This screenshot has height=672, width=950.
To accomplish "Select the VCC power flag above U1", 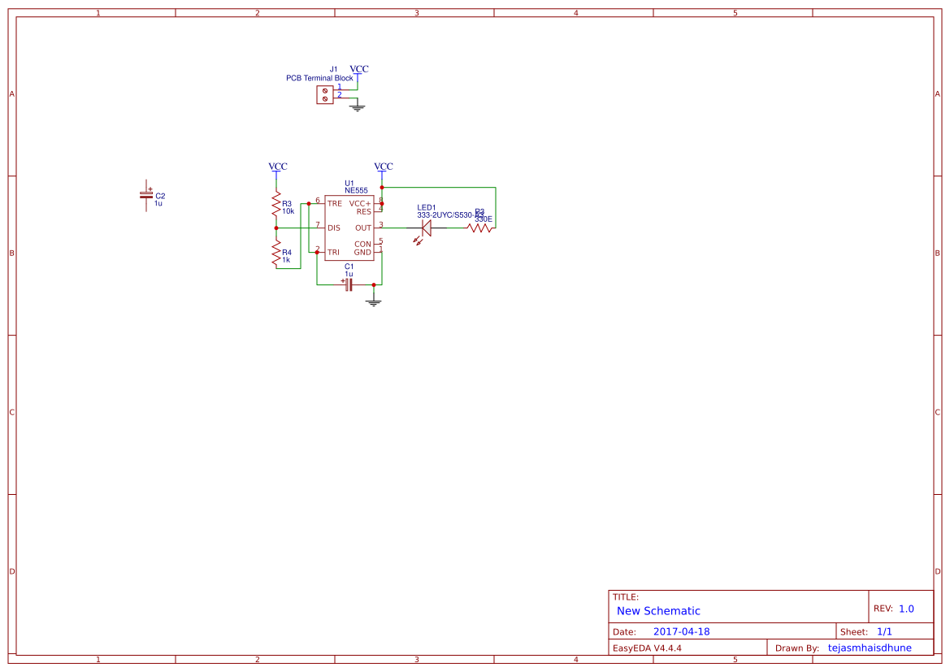I will coord(382,168).
